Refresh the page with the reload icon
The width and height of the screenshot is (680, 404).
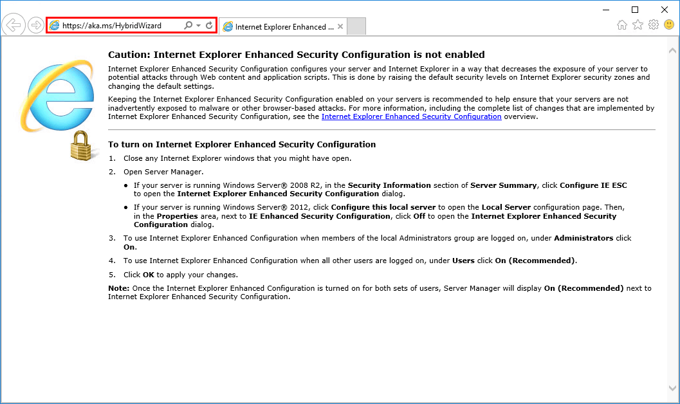(x=209, y=26)
